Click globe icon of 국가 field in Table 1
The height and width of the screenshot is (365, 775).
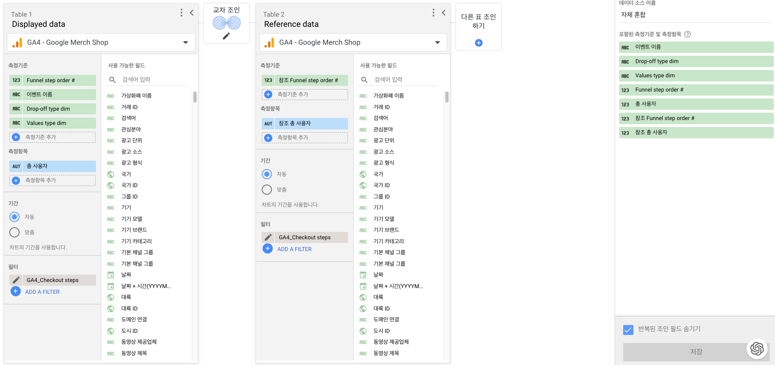(111, 174)
